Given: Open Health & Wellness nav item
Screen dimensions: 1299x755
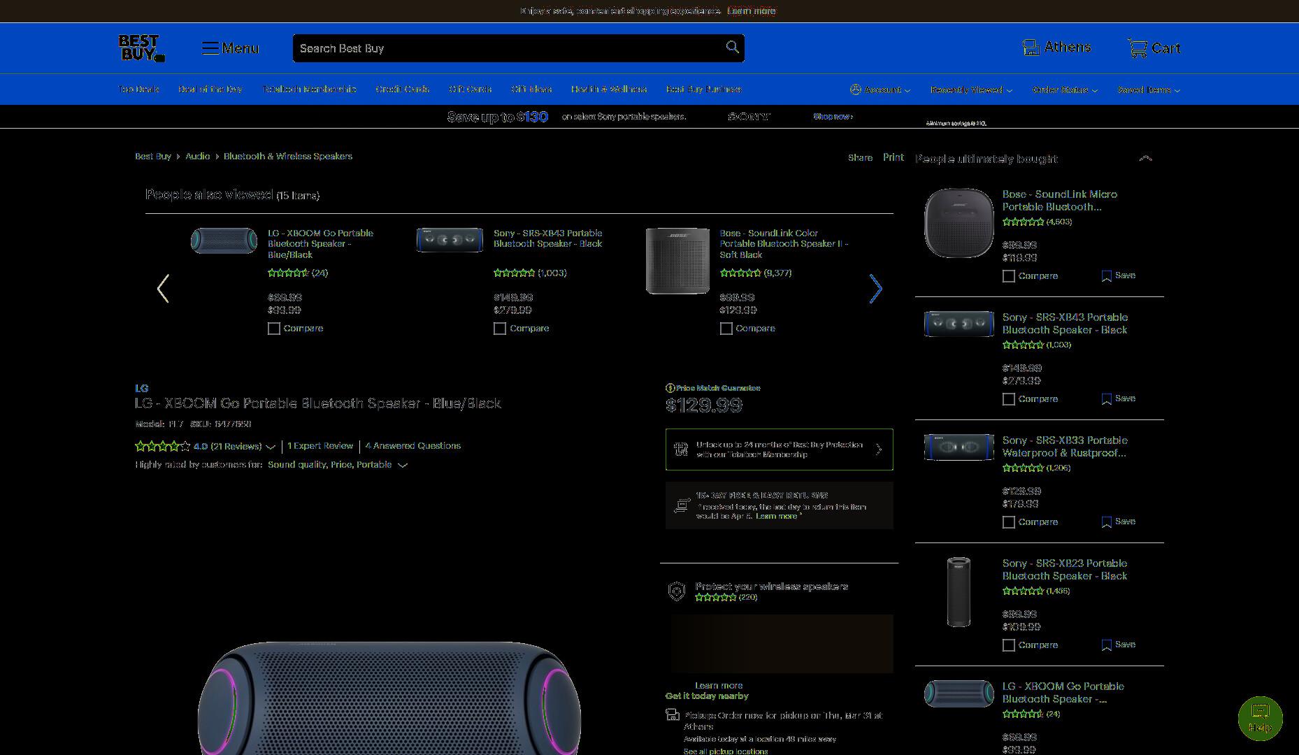Looking at the screenshot, I should point(608,89).
